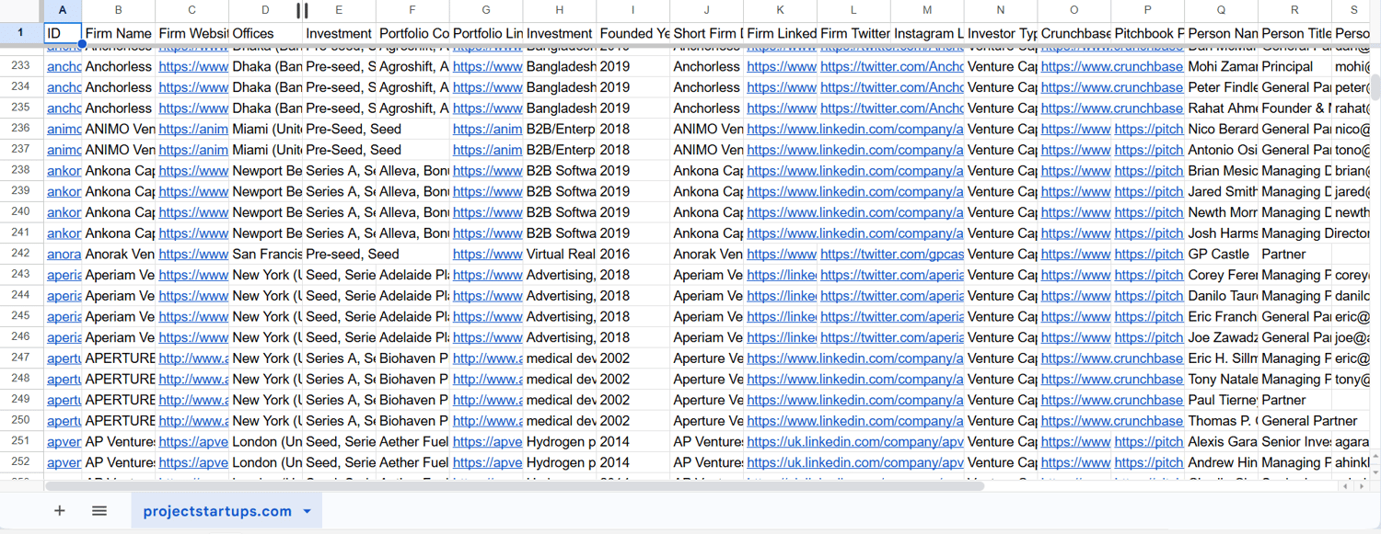Open ANIMO firm website link in row 236
Image resolution: width=1381 pixels, height=534 pixels.
point(192,129)
